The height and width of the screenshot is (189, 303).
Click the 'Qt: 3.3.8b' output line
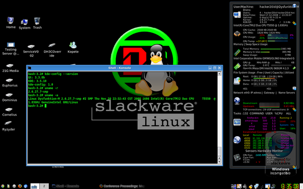36,77
